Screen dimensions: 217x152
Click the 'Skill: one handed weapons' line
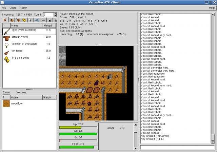click(76, 31)
